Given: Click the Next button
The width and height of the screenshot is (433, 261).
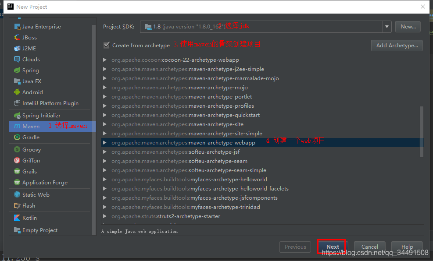Looking at the screenshot, I should [x=333, y=247].
